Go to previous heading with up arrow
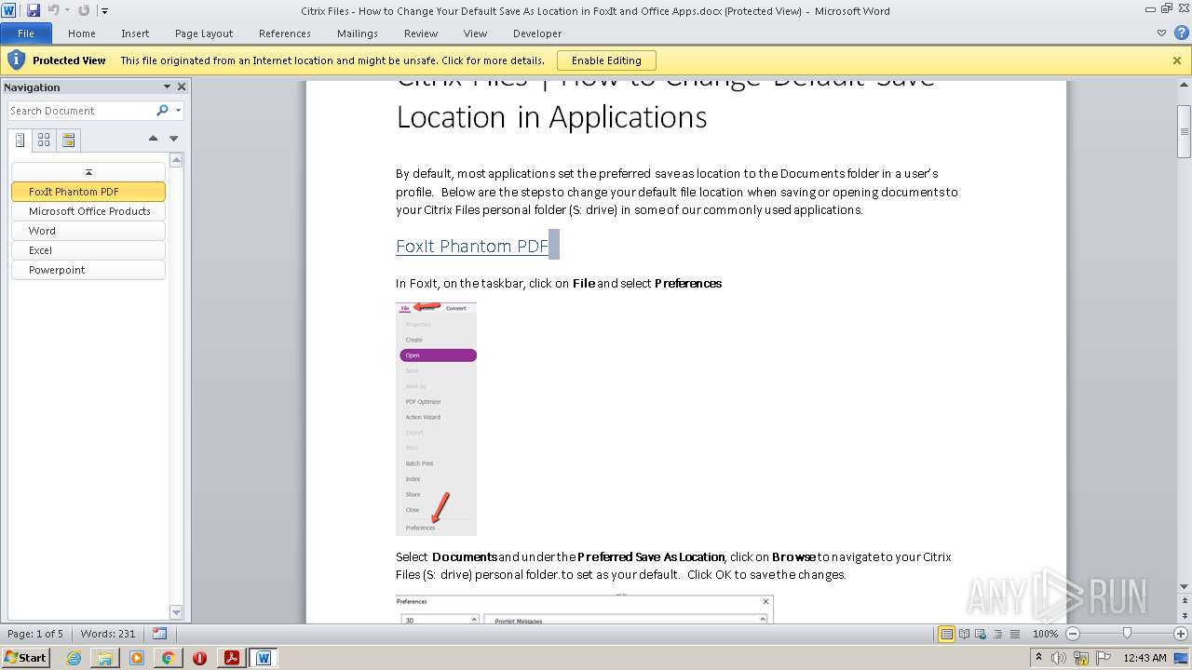The width and height of the screenshot is (1192, 670). click(x=153, y=139)
